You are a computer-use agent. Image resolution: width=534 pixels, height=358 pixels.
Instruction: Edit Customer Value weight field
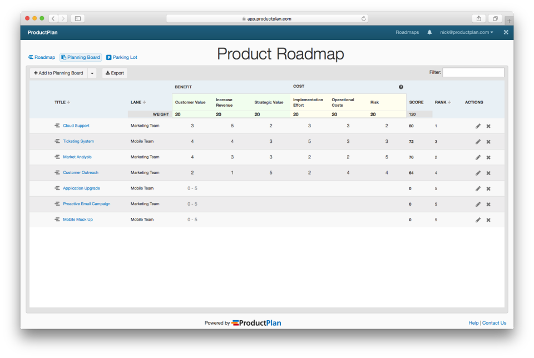click(192, 115)
